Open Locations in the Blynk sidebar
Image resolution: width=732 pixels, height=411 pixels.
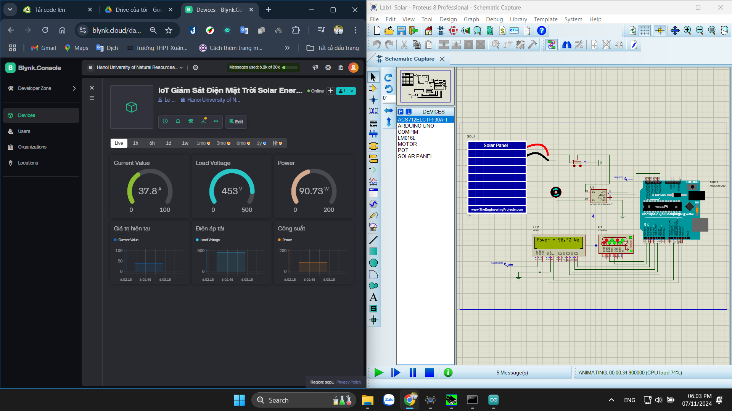(41, 163)
